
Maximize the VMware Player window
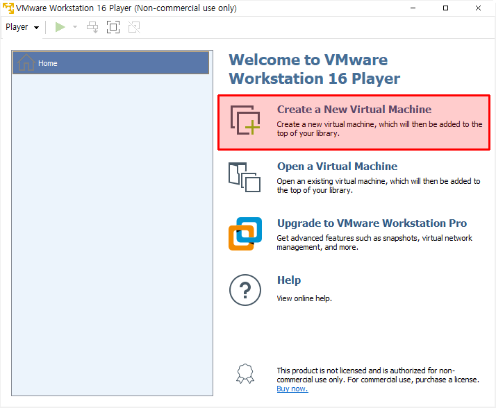pyautogui.click(x=445, y=8)
